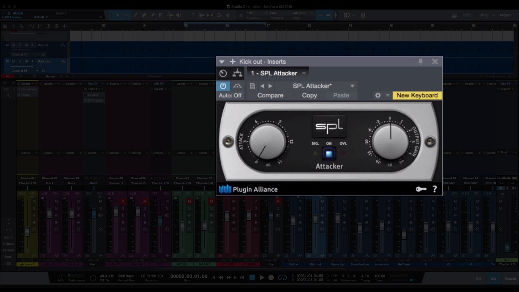
Task: Click the Copy button
Action: pos(309,95)
